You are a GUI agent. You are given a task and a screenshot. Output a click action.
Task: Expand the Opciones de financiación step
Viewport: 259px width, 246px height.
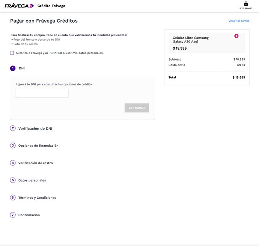38,146
